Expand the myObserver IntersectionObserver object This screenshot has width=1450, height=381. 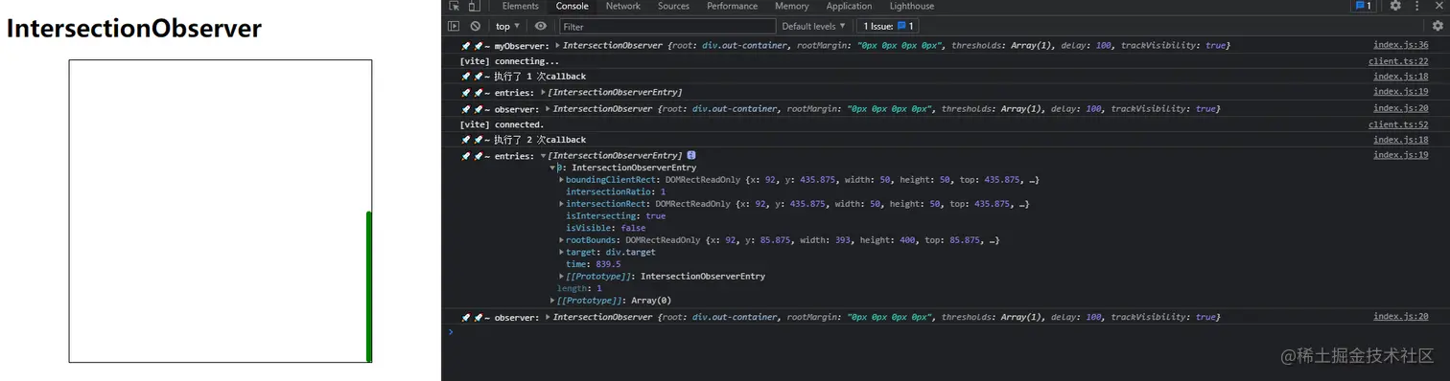click(557, 45)
